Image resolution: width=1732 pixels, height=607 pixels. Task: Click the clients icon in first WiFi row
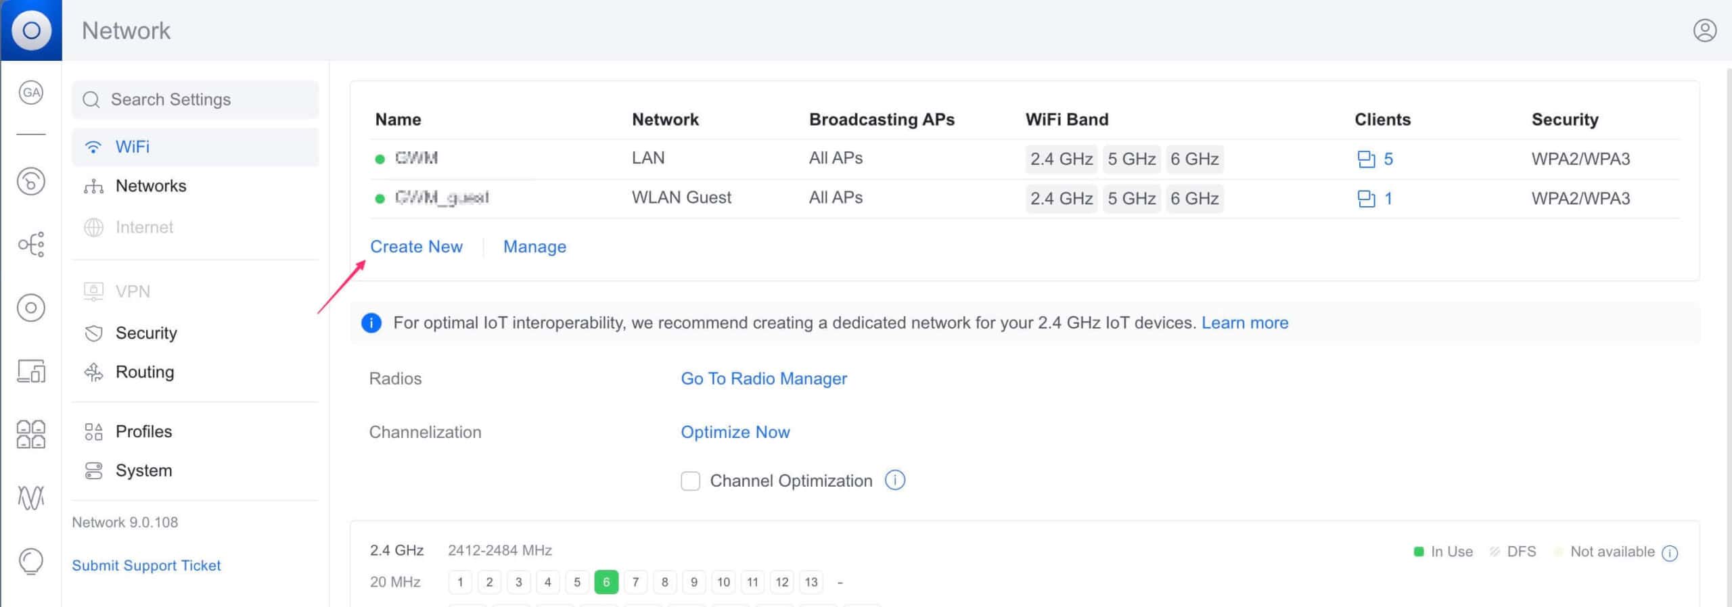(x=1366, y=159)
